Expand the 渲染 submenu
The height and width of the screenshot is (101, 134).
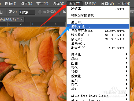click(98, 80)
